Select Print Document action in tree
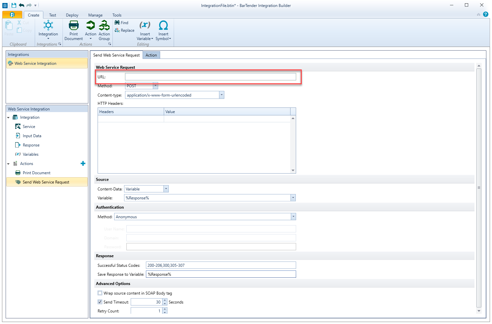The image size is (492, 324). 36,173
